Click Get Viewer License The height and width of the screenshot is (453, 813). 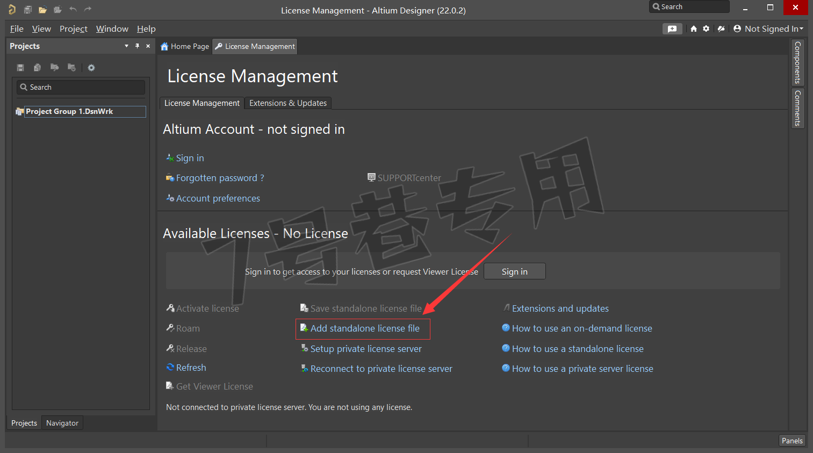tap(214, 386)
